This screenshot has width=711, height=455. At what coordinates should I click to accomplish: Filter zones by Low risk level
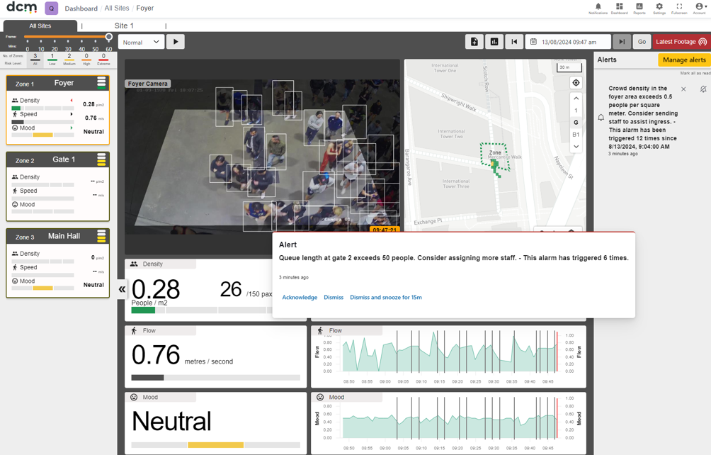52,59
